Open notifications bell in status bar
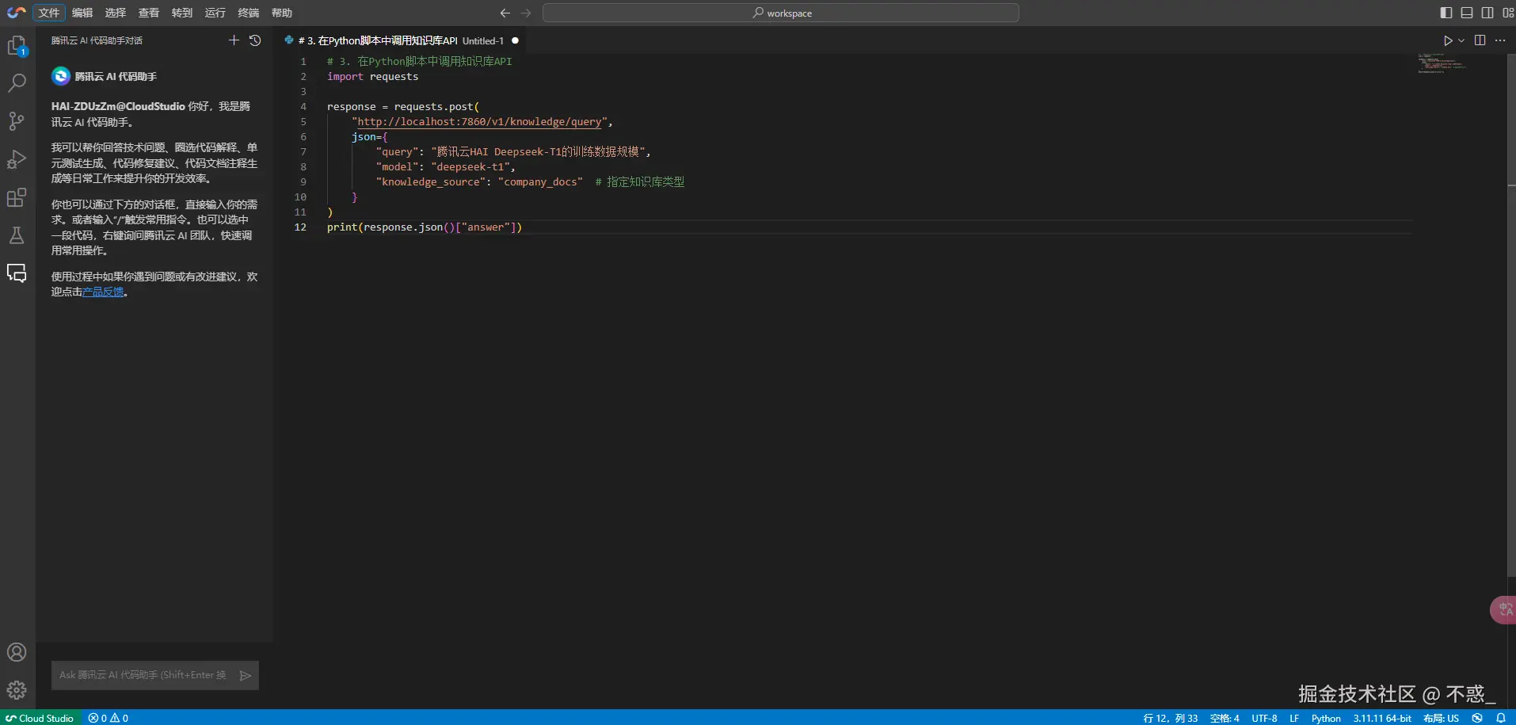1516x725 pixels. (x=1500, y=718)
